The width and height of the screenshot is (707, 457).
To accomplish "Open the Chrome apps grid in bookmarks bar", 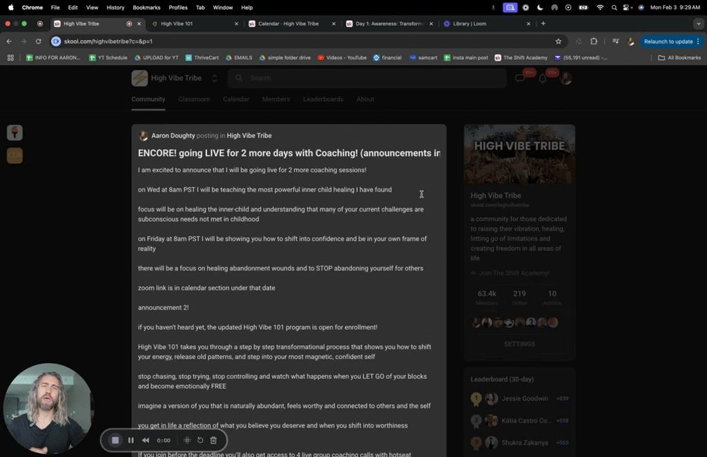I will pos(10,58).
